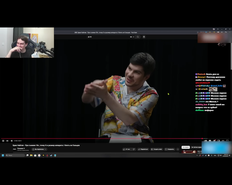Switch to theater mode in player

tap(223, 141)
